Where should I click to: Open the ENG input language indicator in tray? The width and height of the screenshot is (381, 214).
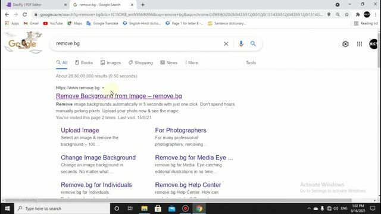344,209
